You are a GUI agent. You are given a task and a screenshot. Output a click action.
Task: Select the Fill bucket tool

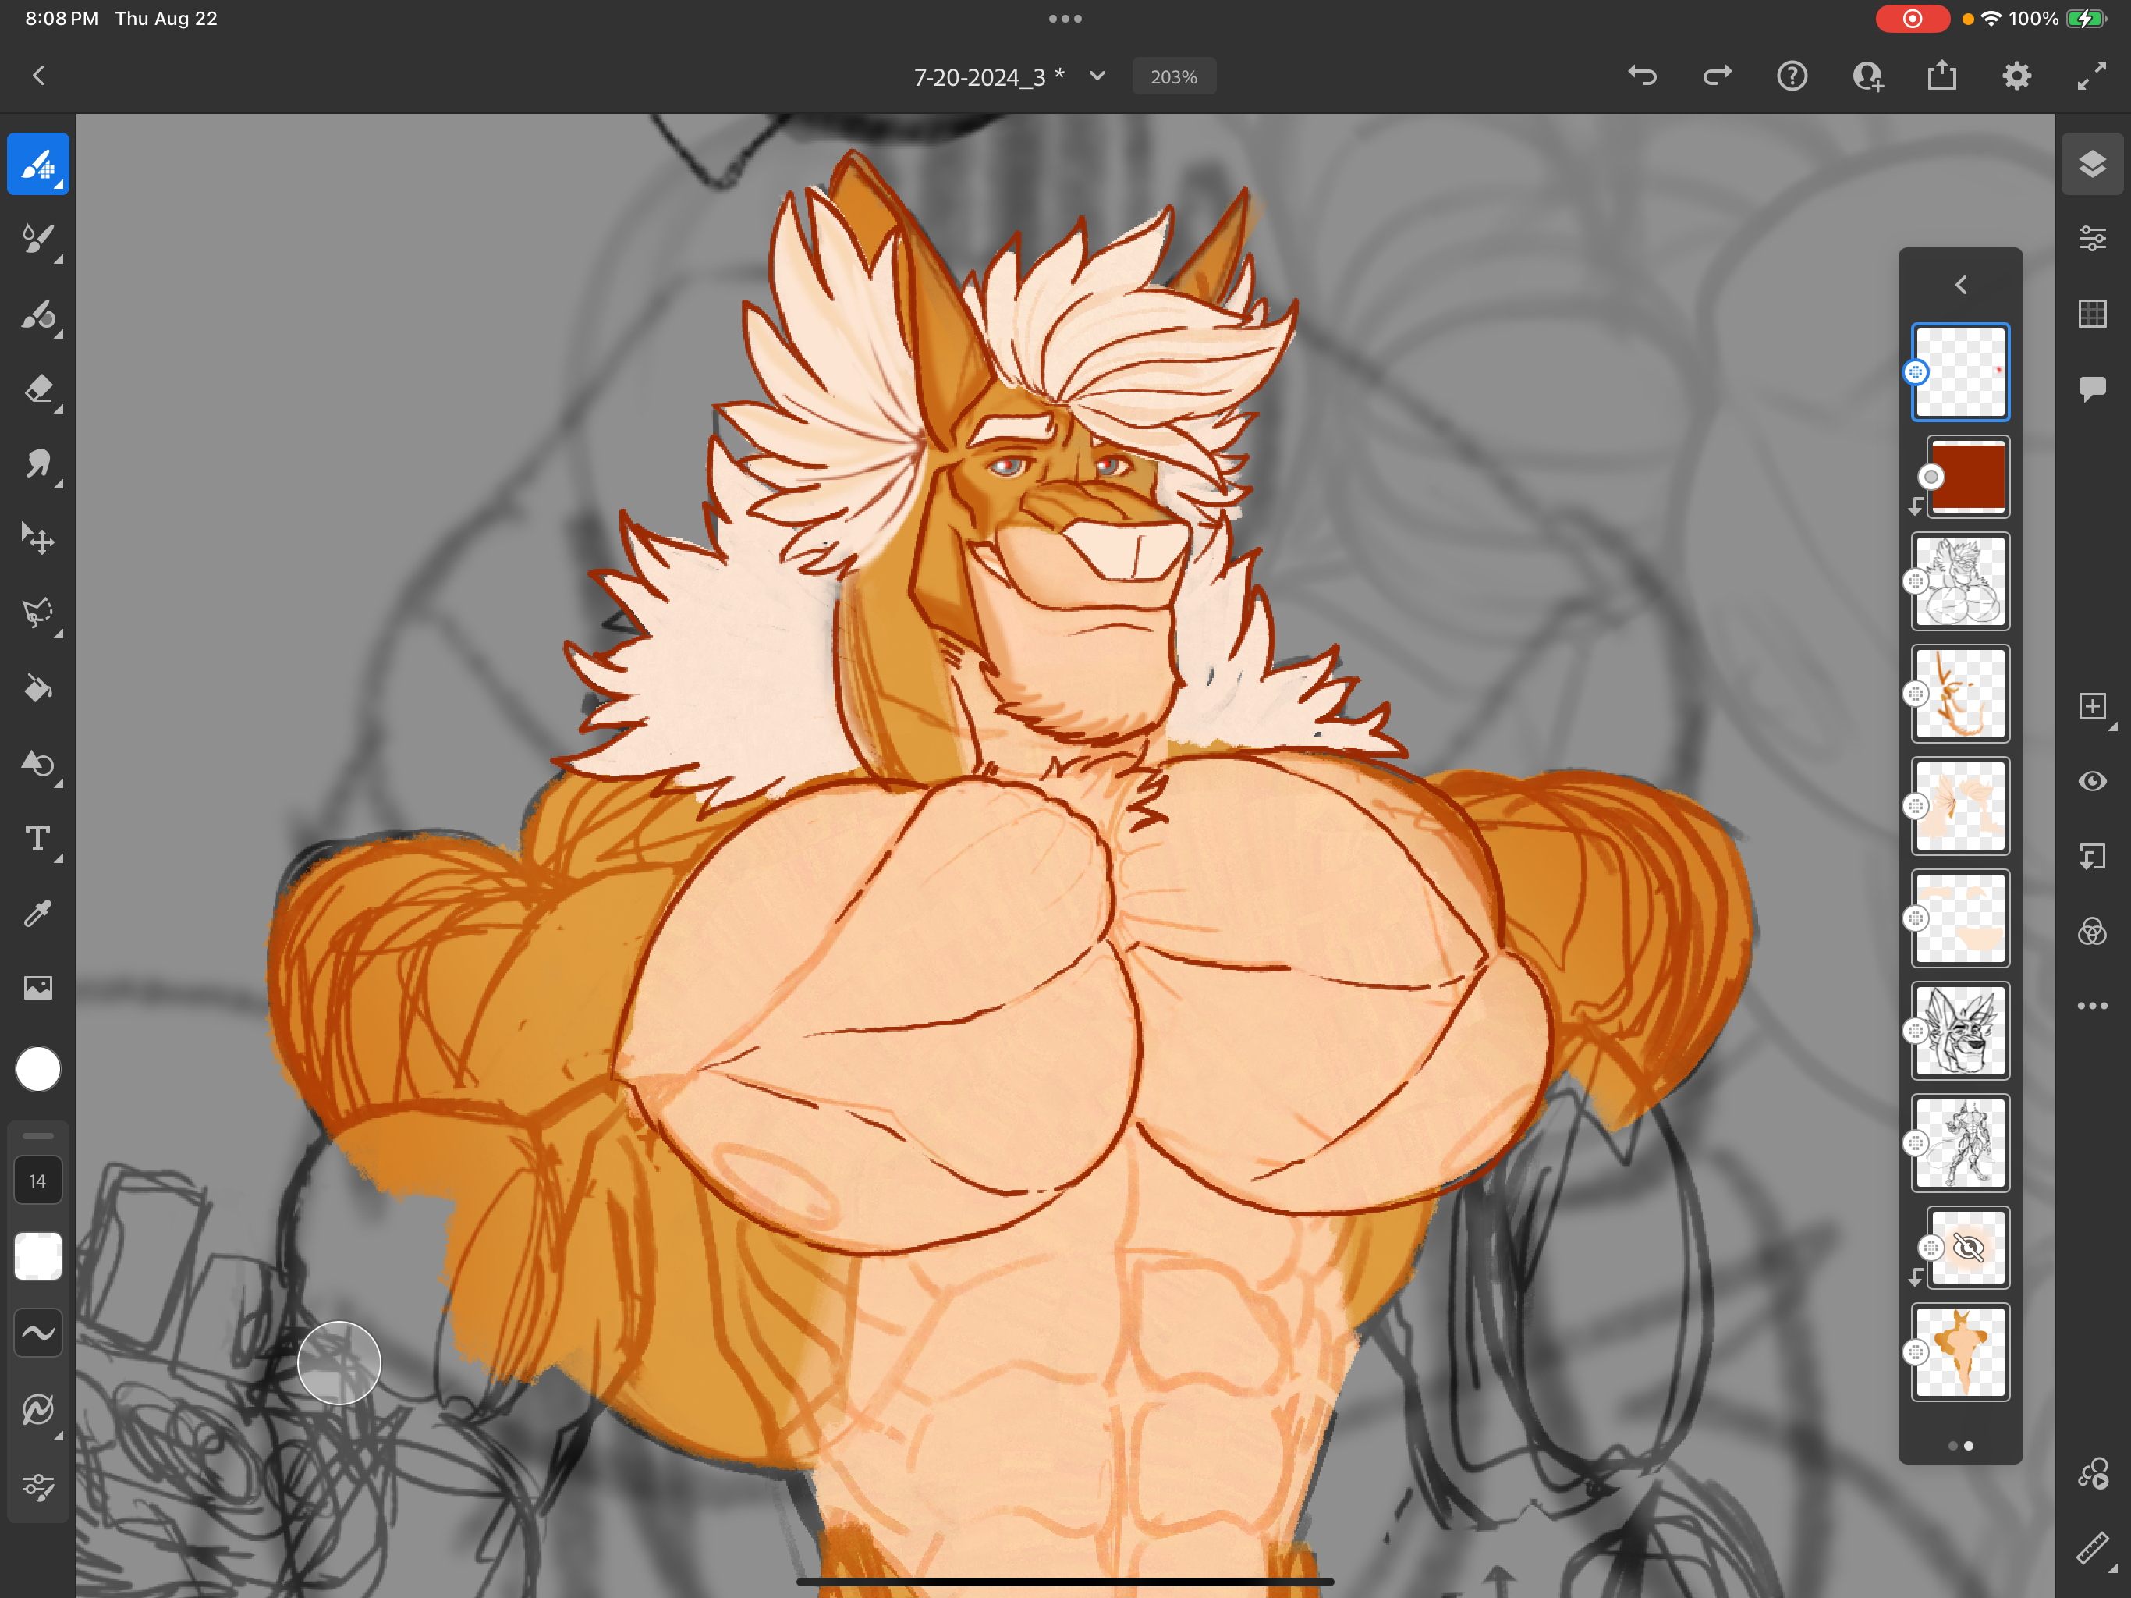click(37, 688)
